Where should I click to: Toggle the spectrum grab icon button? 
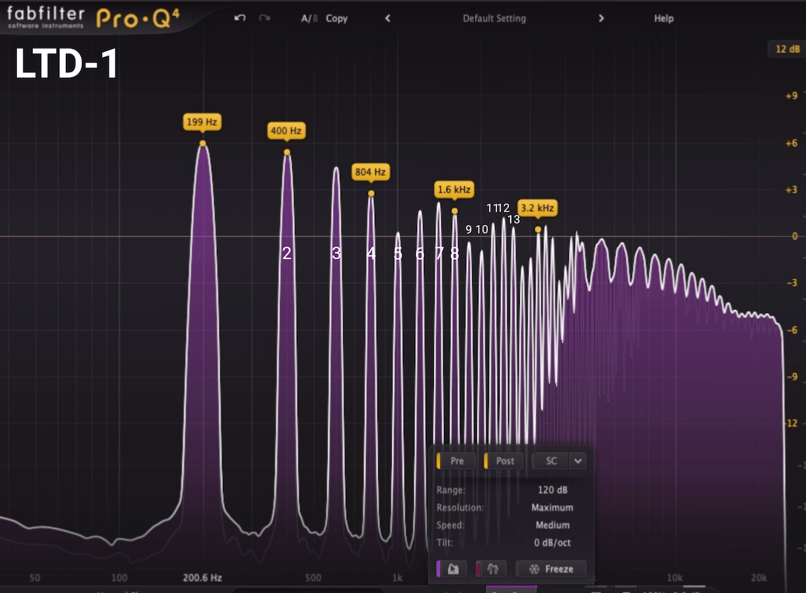(x=453, y=569)
